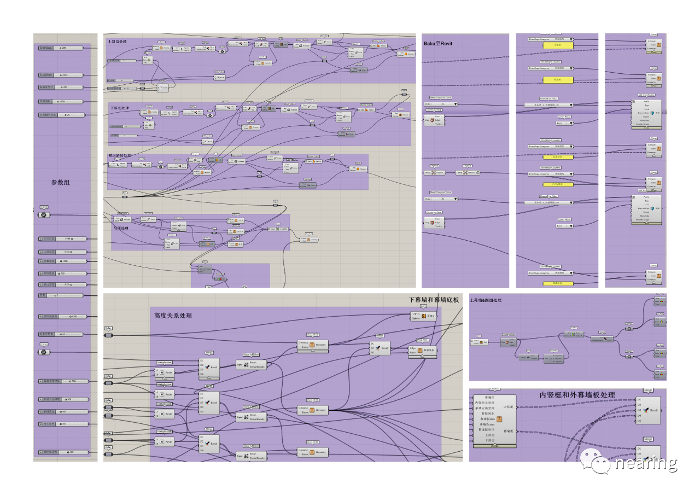Click the round curve parameter in 上斜切处理 group
700x495 pixels.
(x=222, y=51)
